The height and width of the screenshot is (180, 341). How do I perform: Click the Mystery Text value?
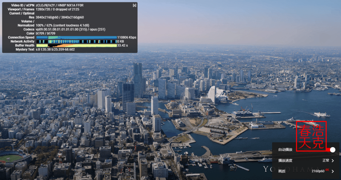click(55, 49)
